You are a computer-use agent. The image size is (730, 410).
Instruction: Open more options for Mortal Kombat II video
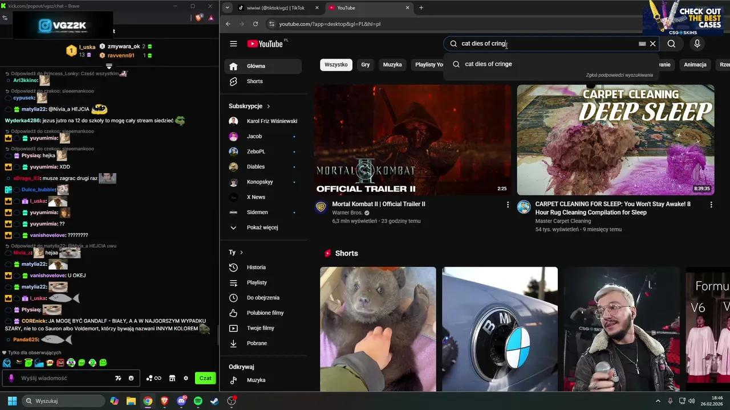point(508,204)
